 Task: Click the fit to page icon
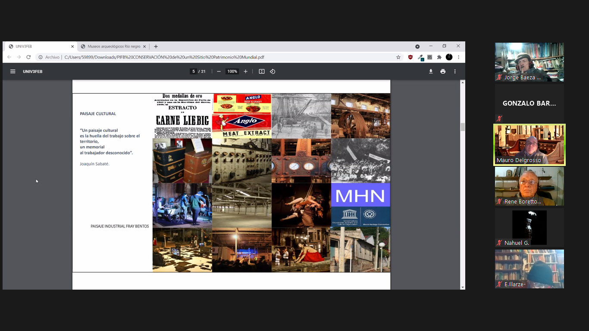(262, 72)
